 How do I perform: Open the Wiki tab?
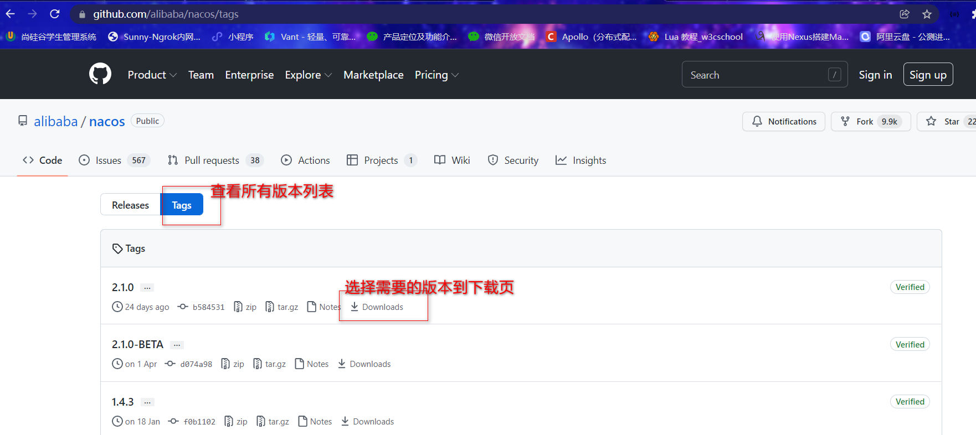[x=452, y=160]
